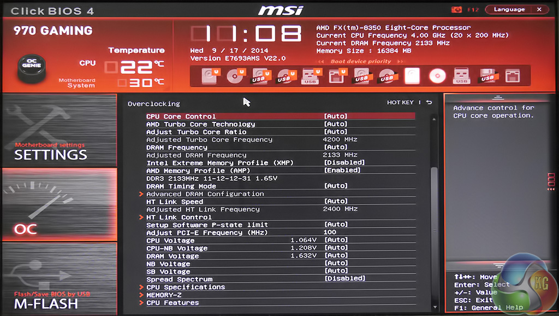Open the HT Link Speed Auto dropdown

[336, 201]
